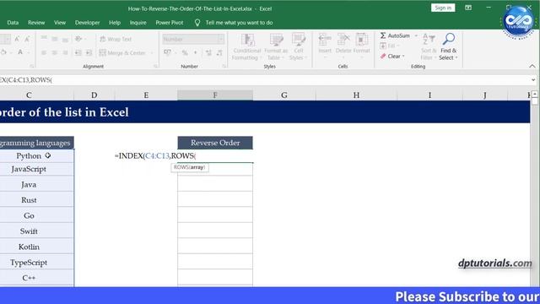Open the Find & Select menu
The image size is (540, 304).
(x=448, y=47)
